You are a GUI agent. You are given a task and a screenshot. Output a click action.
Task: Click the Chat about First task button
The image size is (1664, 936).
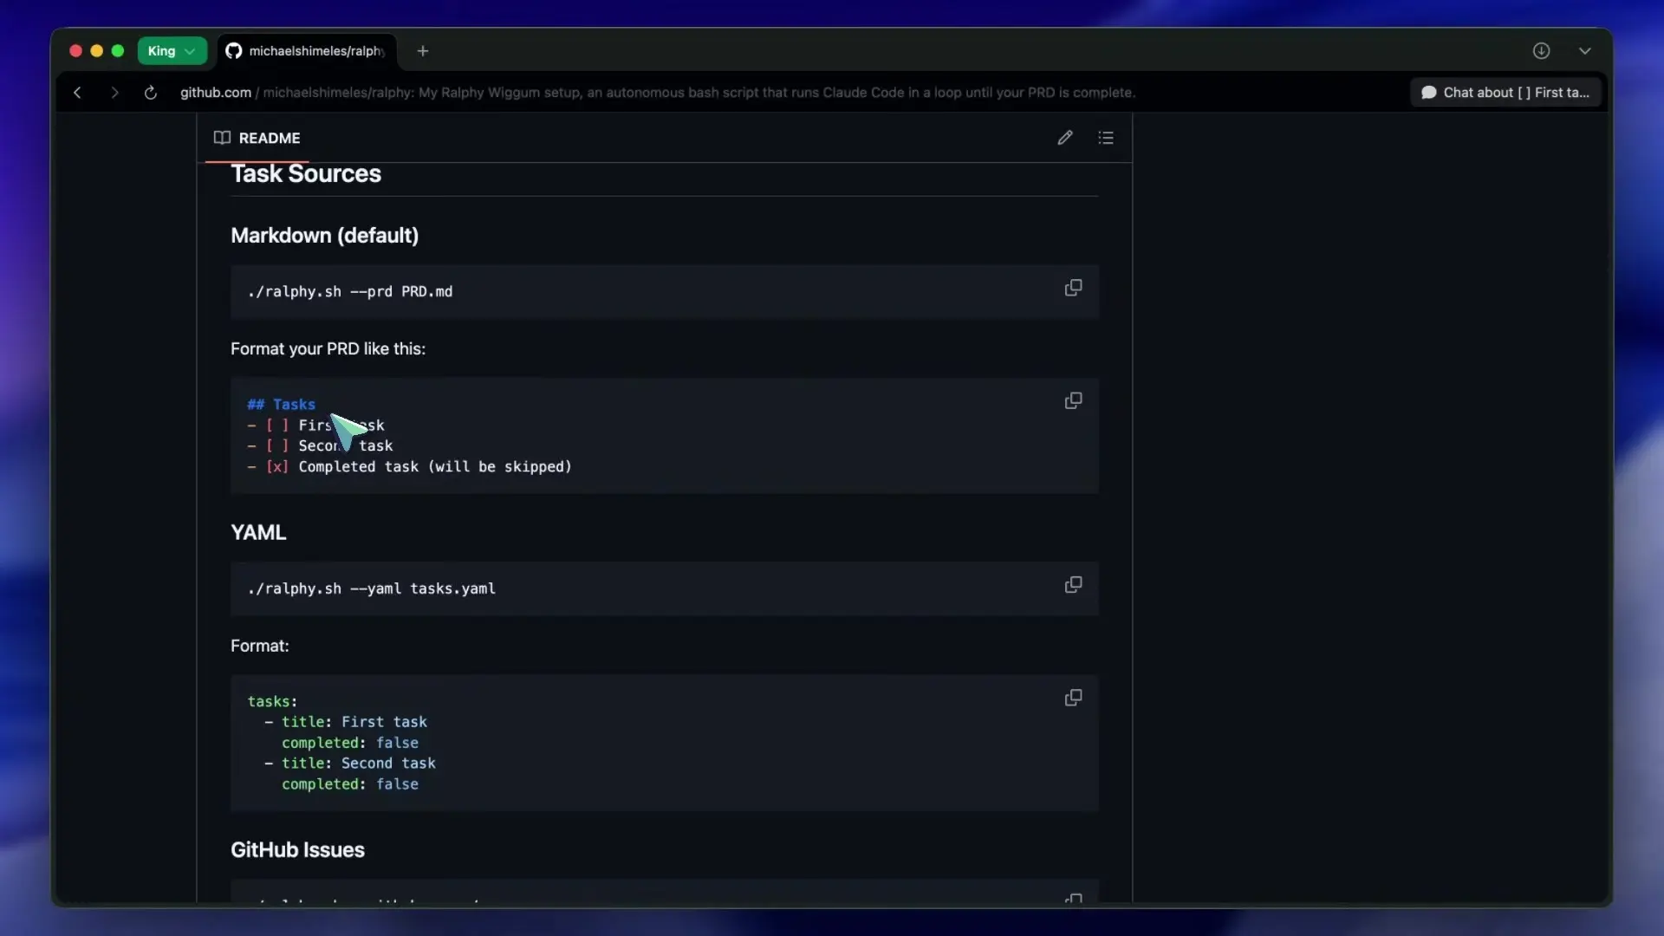tap(1505, 93)
